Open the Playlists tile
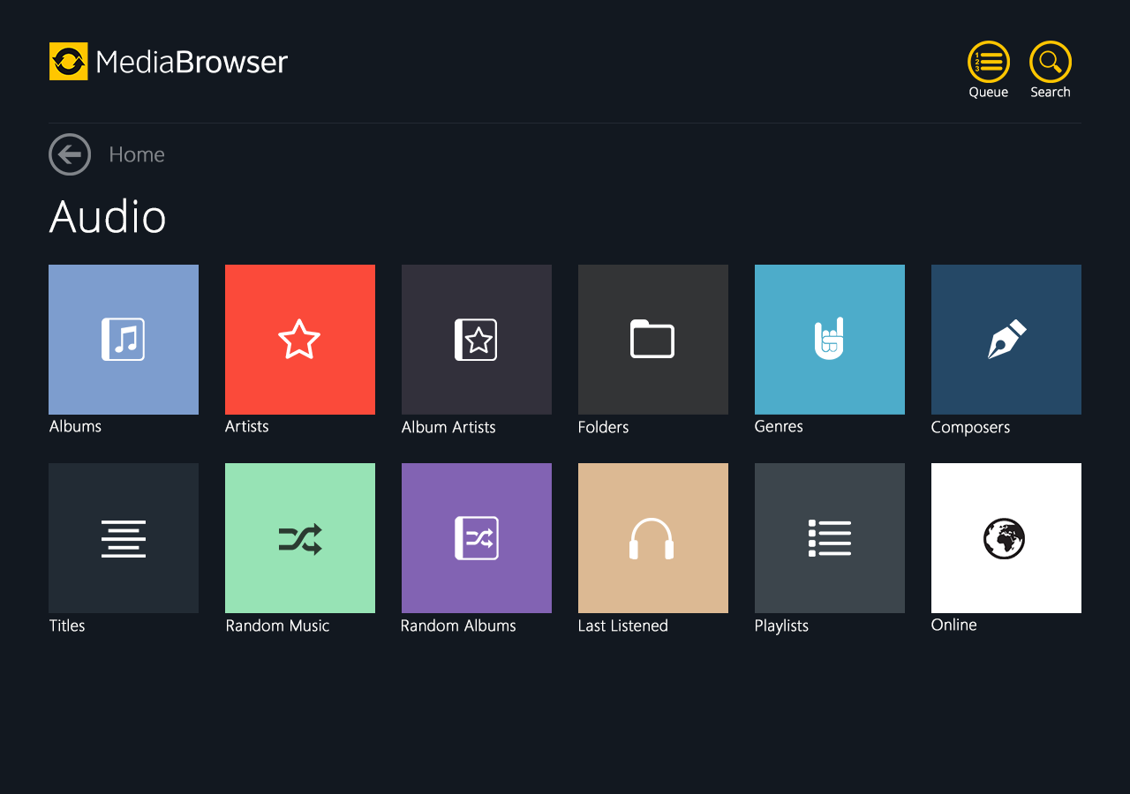The image size is (1130, 794). point(830,538)
